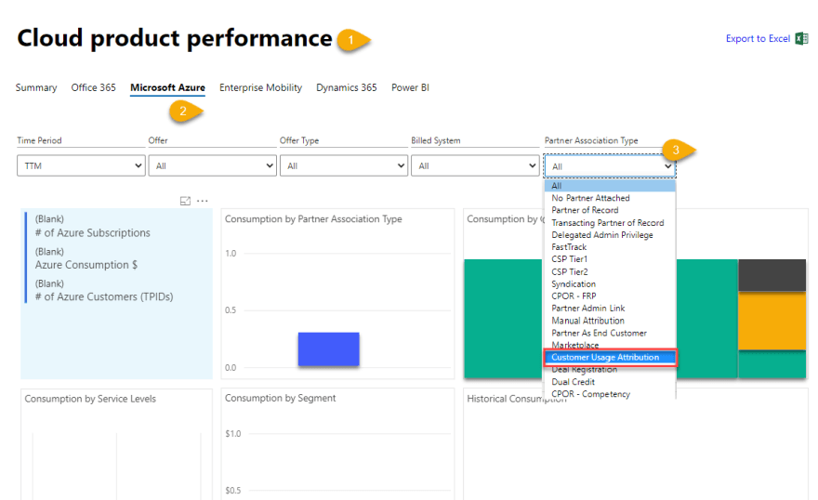
Task: Click the # of Azure Subscriptions metric
Action: coord(92,233)
